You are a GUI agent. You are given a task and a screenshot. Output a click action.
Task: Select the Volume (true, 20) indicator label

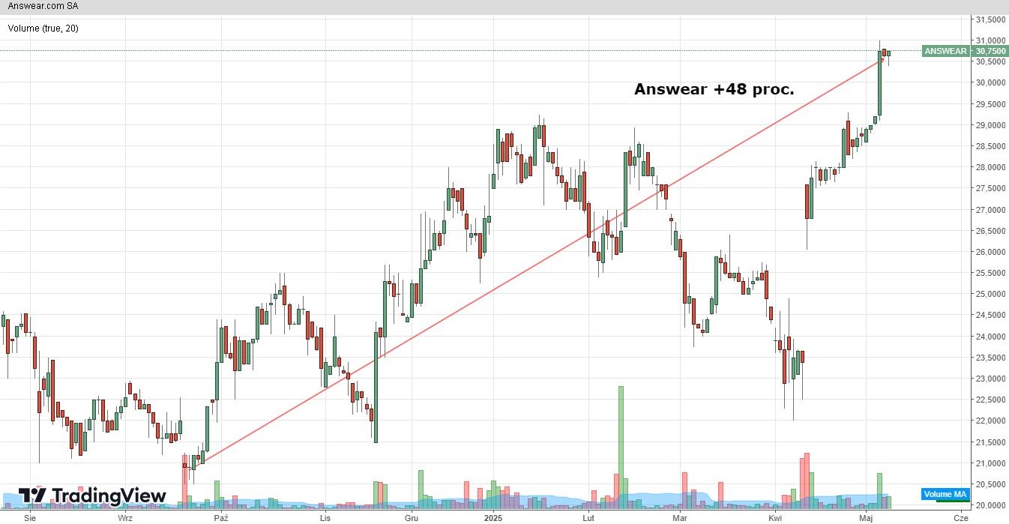tap(43, 28)
